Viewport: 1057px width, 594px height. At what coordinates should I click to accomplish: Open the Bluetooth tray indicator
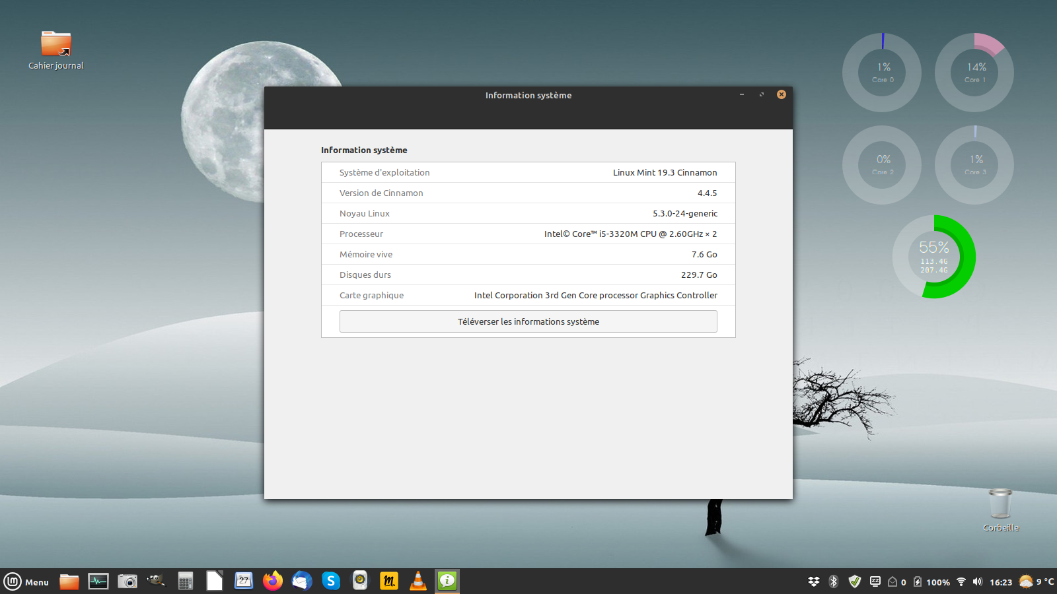[x=834, y=581]
